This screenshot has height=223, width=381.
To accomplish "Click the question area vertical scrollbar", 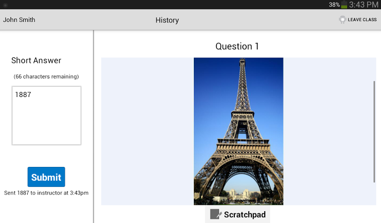I will (374, 132).
